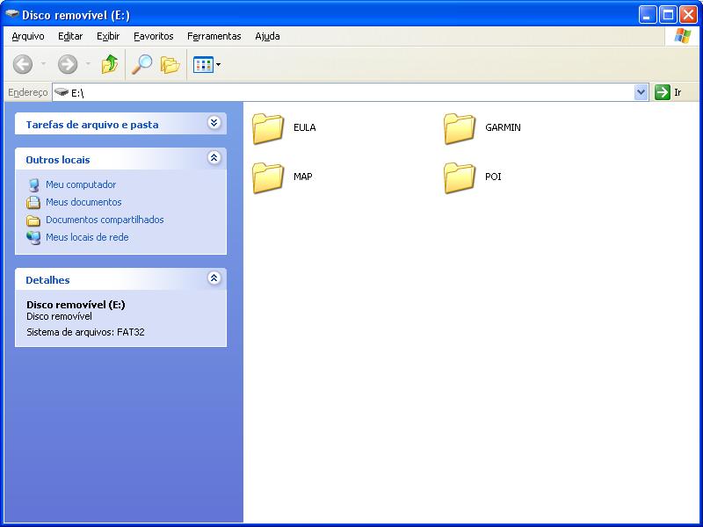Image resolution: width=703 pixels, height=527 pixels.
Task: Go up one folder level
Action: 110,64
